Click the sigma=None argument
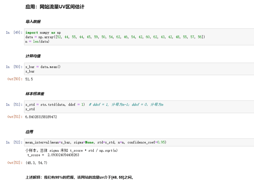 pos(84,142)
